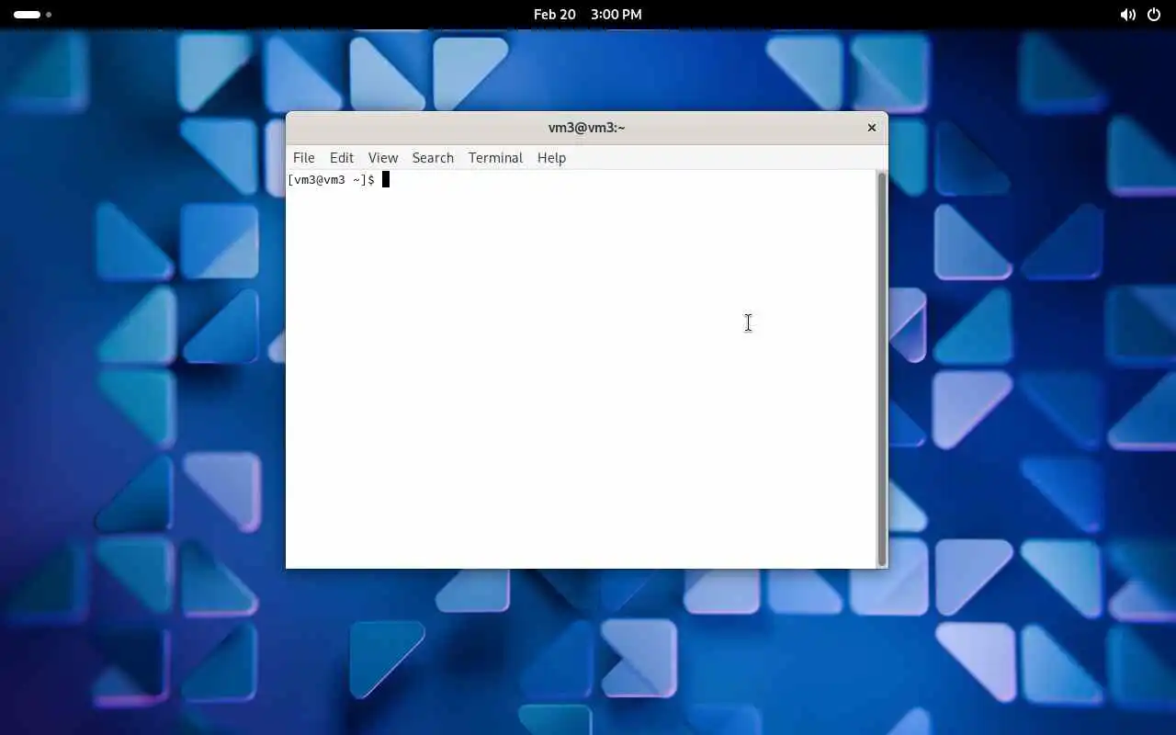This screenshot has height=735, width=1176.
Task: Open the Terminal menu
Action: (x=495, y=158)
